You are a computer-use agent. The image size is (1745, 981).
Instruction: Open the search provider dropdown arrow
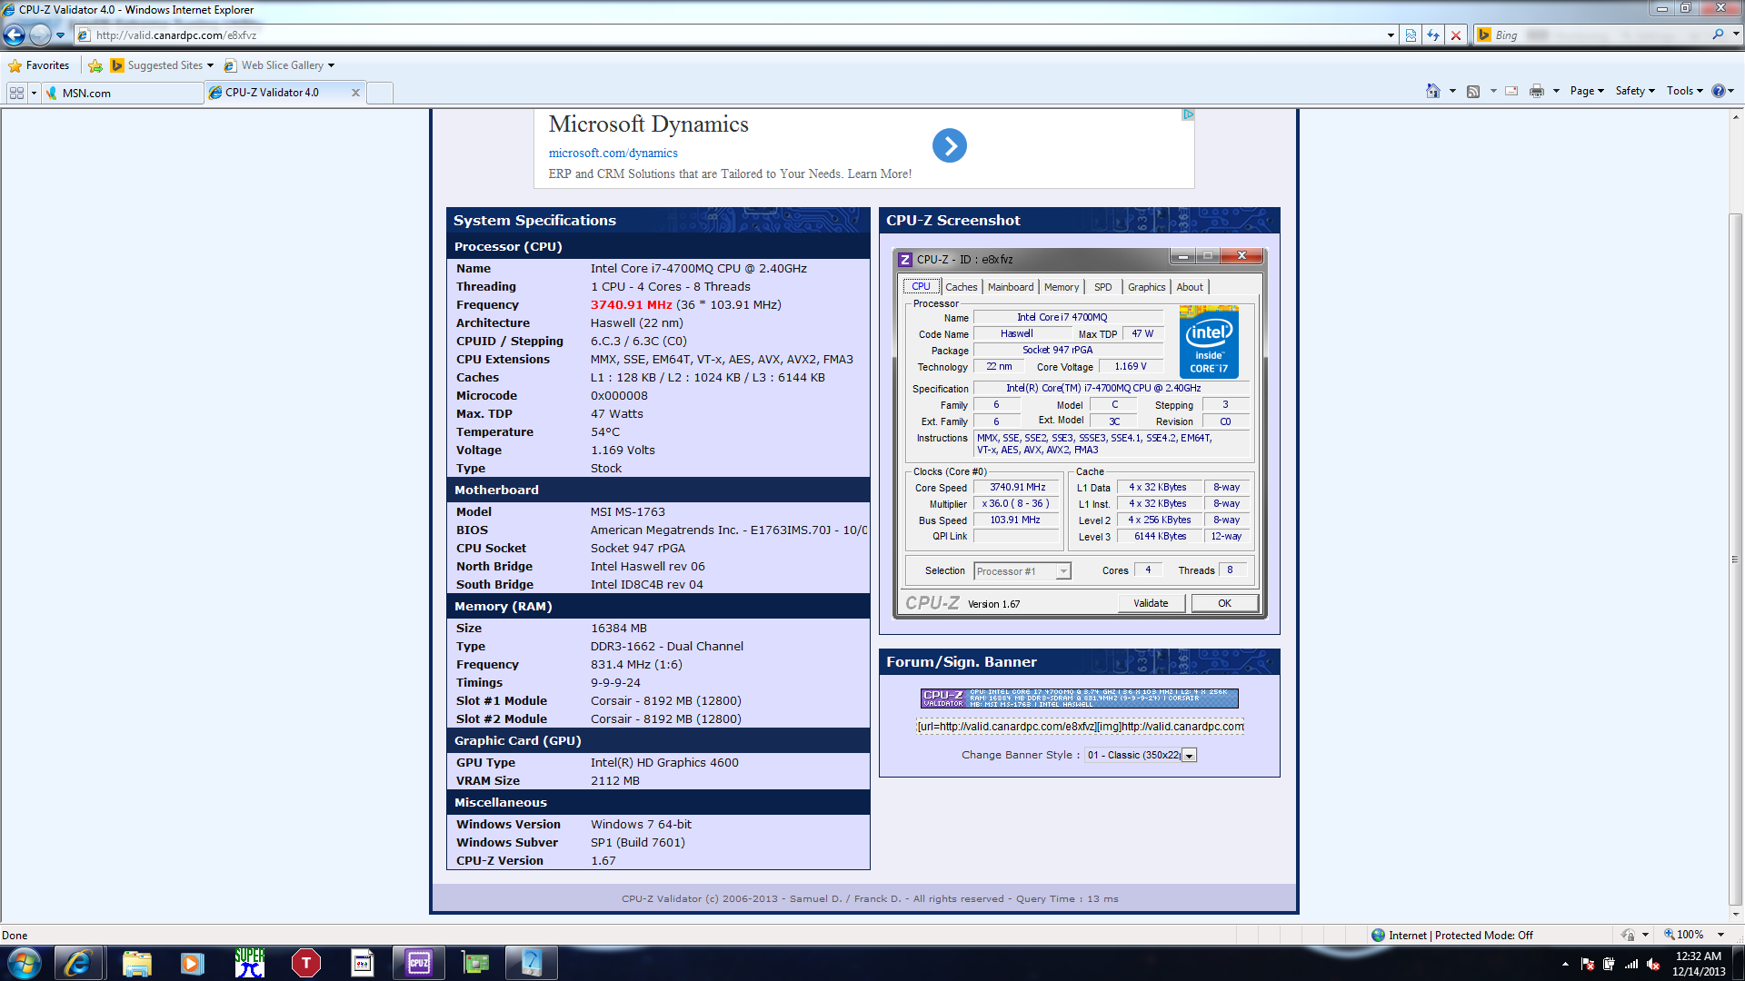point(1736,35)
